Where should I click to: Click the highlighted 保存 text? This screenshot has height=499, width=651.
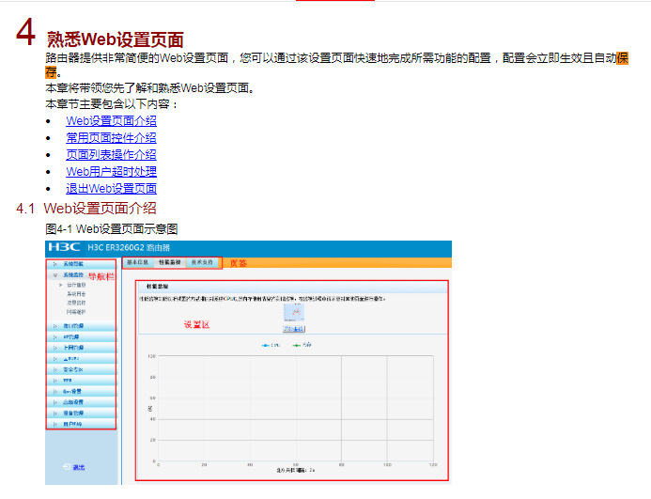click(622, 57)
